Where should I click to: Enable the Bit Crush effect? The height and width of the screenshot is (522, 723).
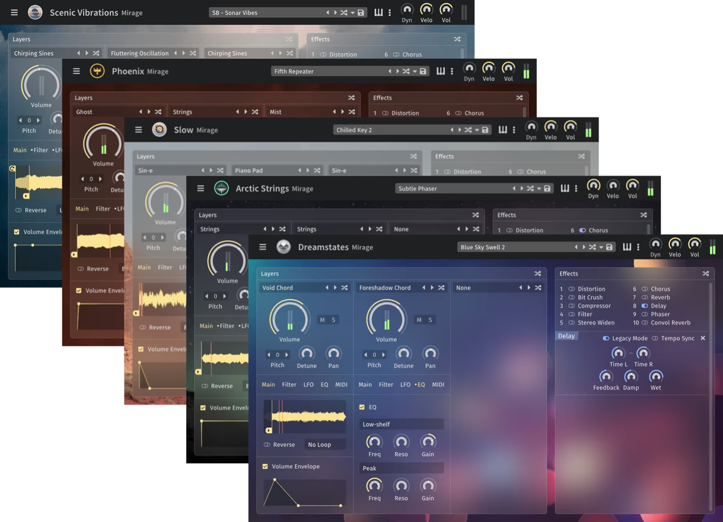click(x=572, y=297)
